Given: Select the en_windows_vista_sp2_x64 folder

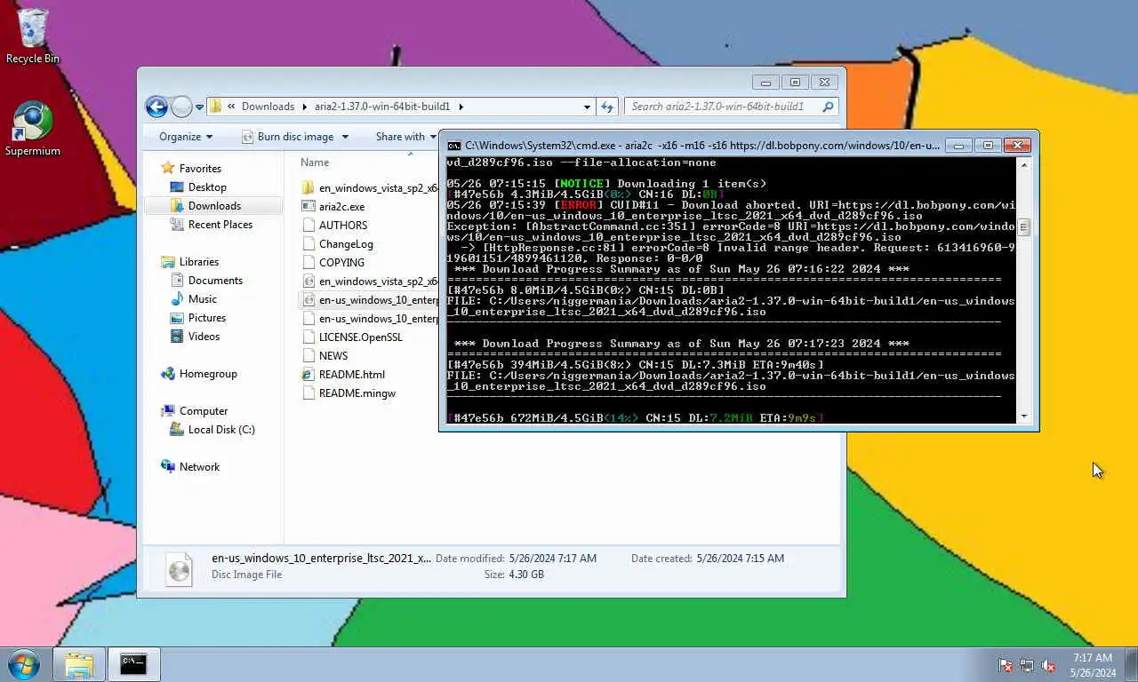Looking at the screenshot, I should (x=370, y=188).
